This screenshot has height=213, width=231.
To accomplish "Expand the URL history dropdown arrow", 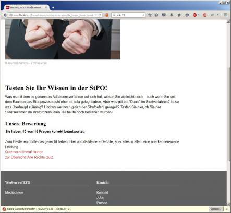I will click(96, 15).
